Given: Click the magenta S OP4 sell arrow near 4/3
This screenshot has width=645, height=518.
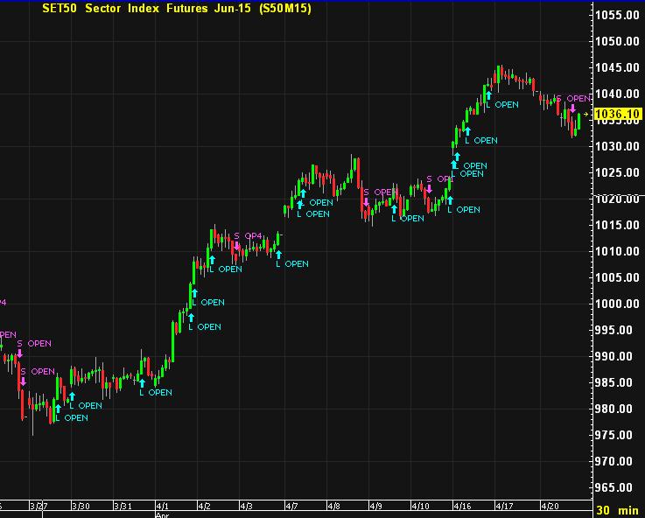Looking at the screenshot, I should (x=235, y=246).
